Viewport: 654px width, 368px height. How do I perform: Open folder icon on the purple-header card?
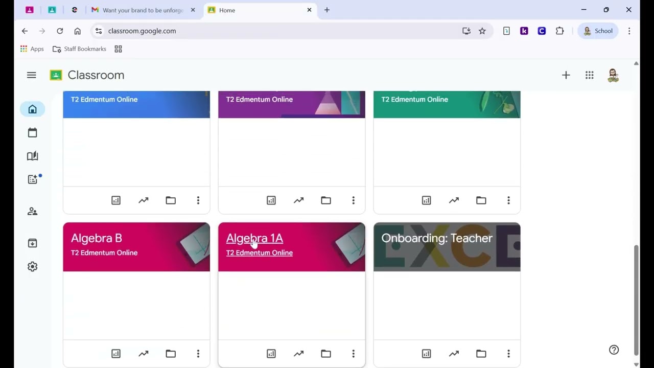(326, 200)
